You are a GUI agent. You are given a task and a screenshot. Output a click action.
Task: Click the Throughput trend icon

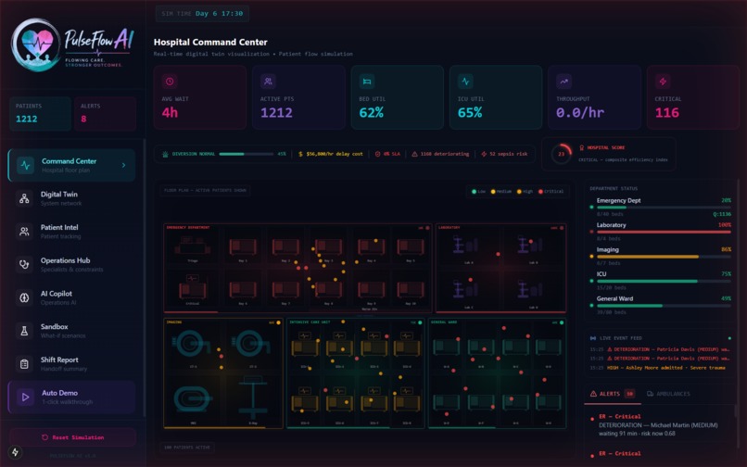(x=564, y=82)
